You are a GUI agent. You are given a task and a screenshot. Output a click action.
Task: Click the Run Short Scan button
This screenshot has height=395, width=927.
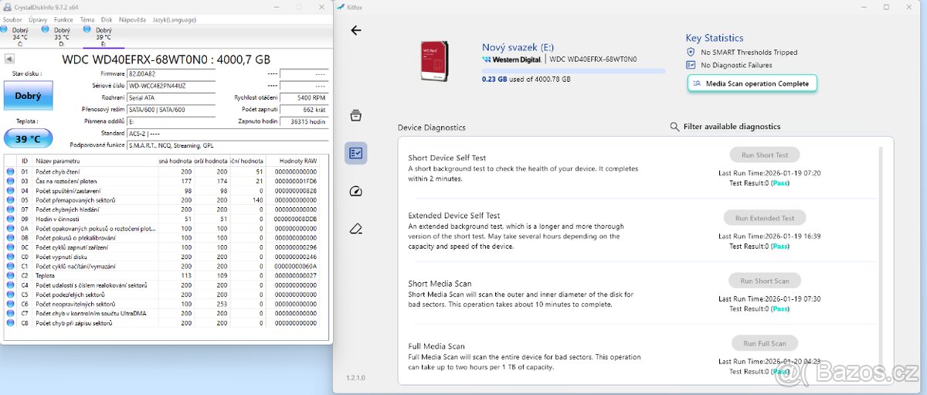[x=765, y=281]
